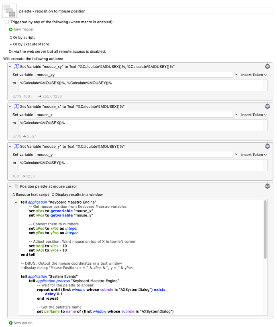Open gear menu for Position palette action
277x327 pixels.
pyautogui.click(x=267, y=186)
